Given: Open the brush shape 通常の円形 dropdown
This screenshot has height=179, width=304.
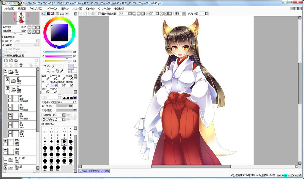Looking at the screenshot, I should coord(54,115).
